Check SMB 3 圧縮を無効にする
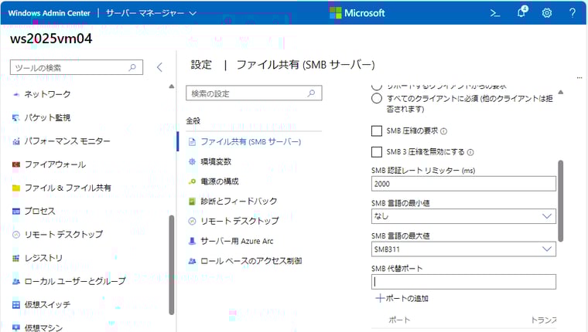The width and height of the screenshot is (588, 332). pos(377,152)
